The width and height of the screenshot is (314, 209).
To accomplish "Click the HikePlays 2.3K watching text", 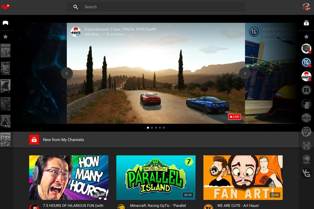I will pyautogui.click(x=104, y=35).
